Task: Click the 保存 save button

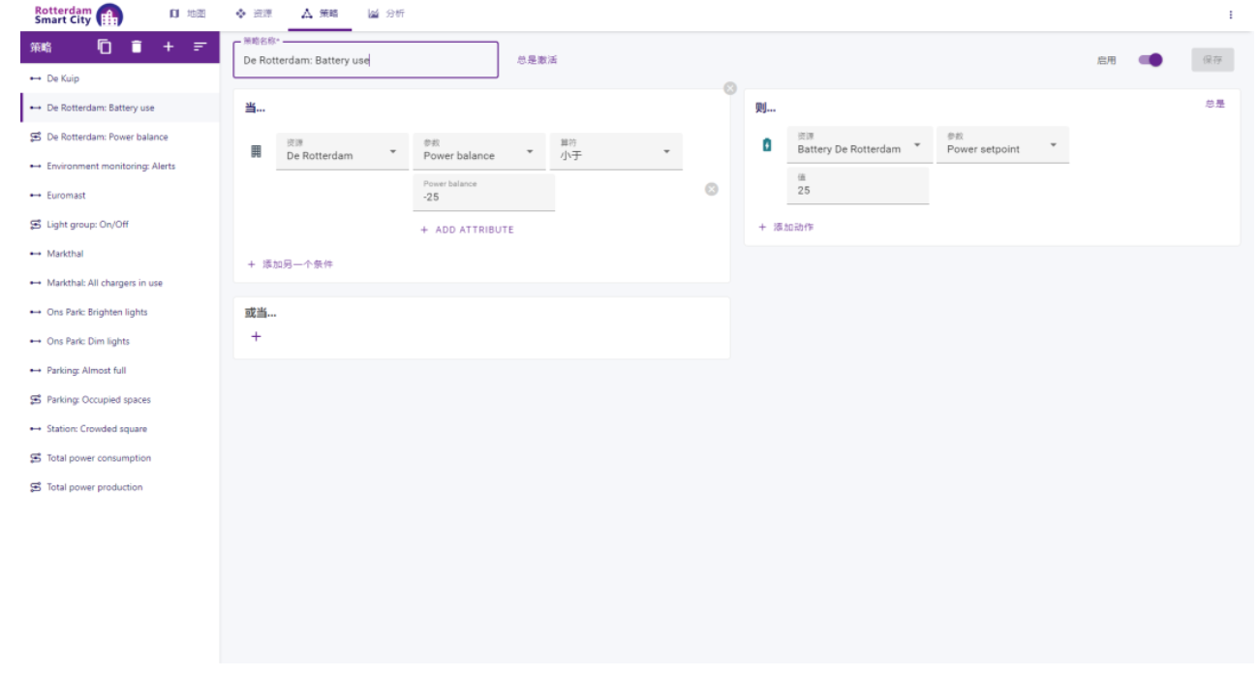Action: tap(1212, 60)
